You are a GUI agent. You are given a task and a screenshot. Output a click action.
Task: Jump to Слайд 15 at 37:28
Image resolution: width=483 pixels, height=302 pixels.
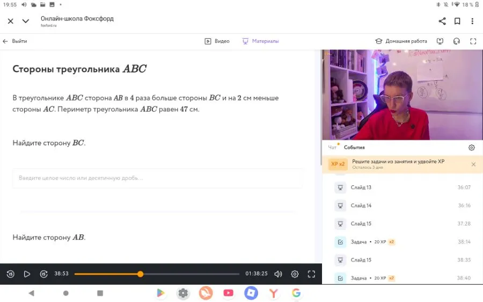coord(402,224)
